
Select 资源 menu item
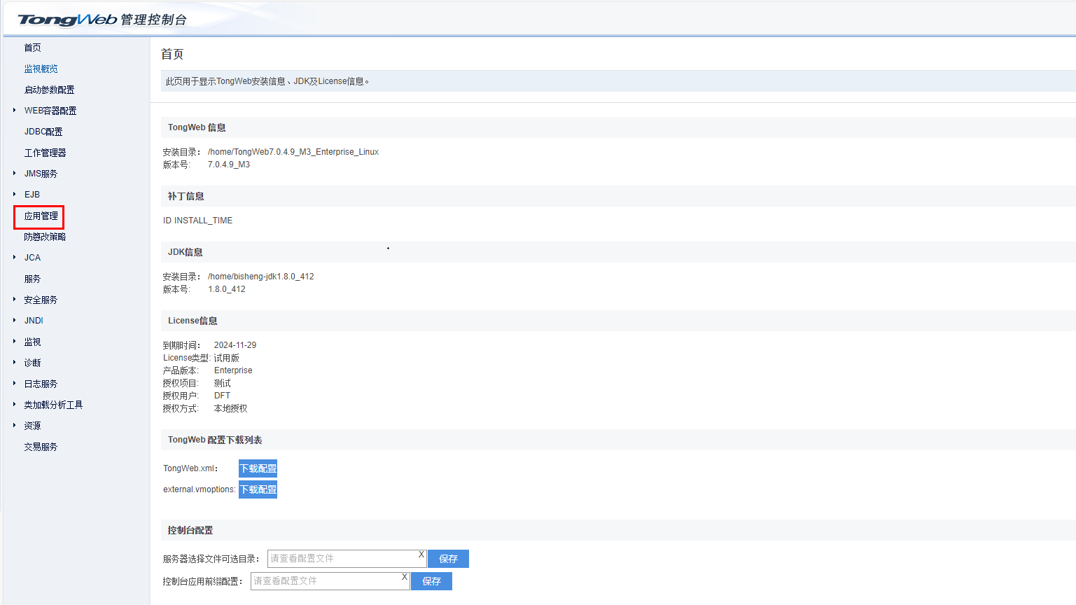32,426
